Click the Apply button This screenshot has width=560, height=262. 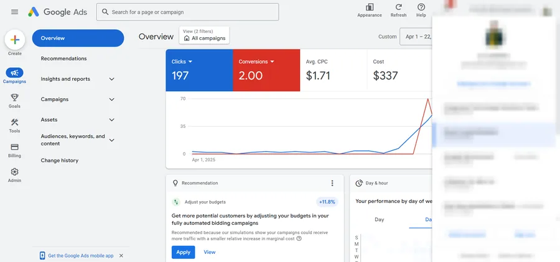click(183, 252)
